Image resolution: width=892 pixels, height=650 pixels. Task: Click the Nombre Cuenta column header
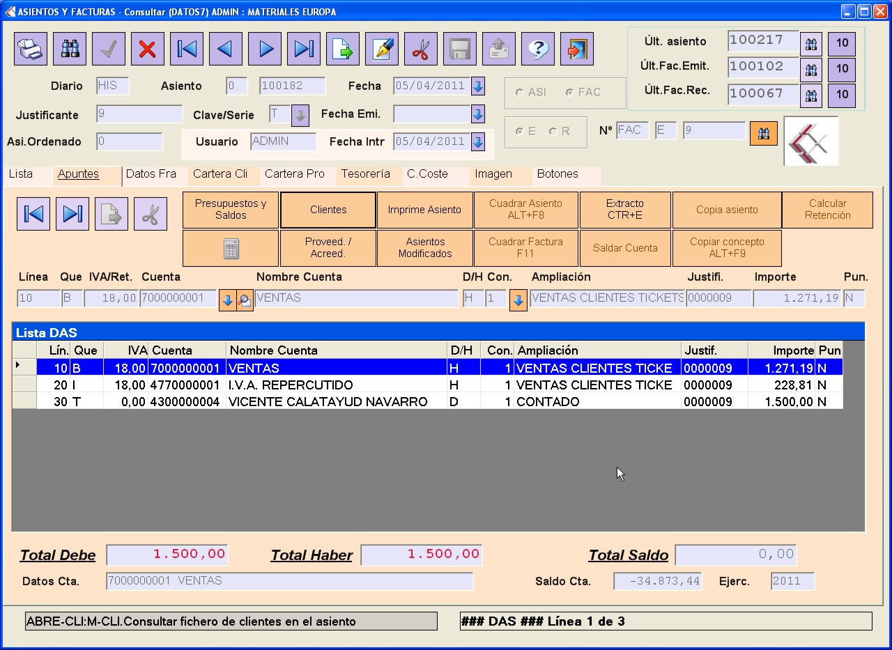[337, 350]
